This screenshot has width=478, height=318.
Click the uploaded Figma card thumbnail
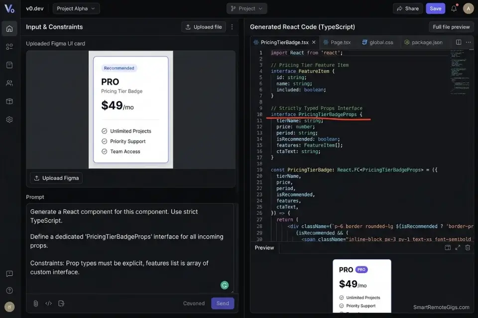tap(131, 109)
